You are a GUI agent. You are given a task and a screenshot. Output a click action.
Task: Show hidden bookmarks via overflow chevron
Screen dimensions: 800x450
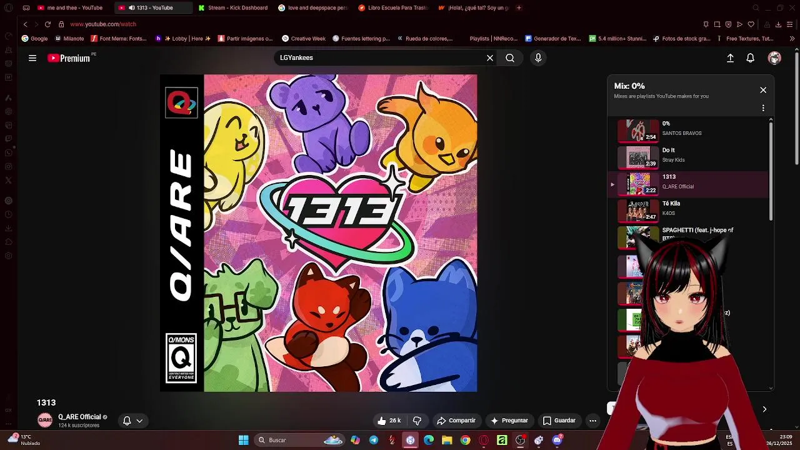[x=792, y=39]
